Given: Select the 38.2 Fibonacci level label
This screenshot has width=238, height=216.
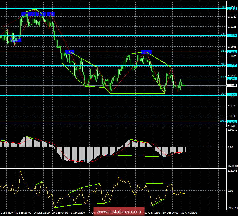Looking at the screenshot, I should [x=223, y=50].
